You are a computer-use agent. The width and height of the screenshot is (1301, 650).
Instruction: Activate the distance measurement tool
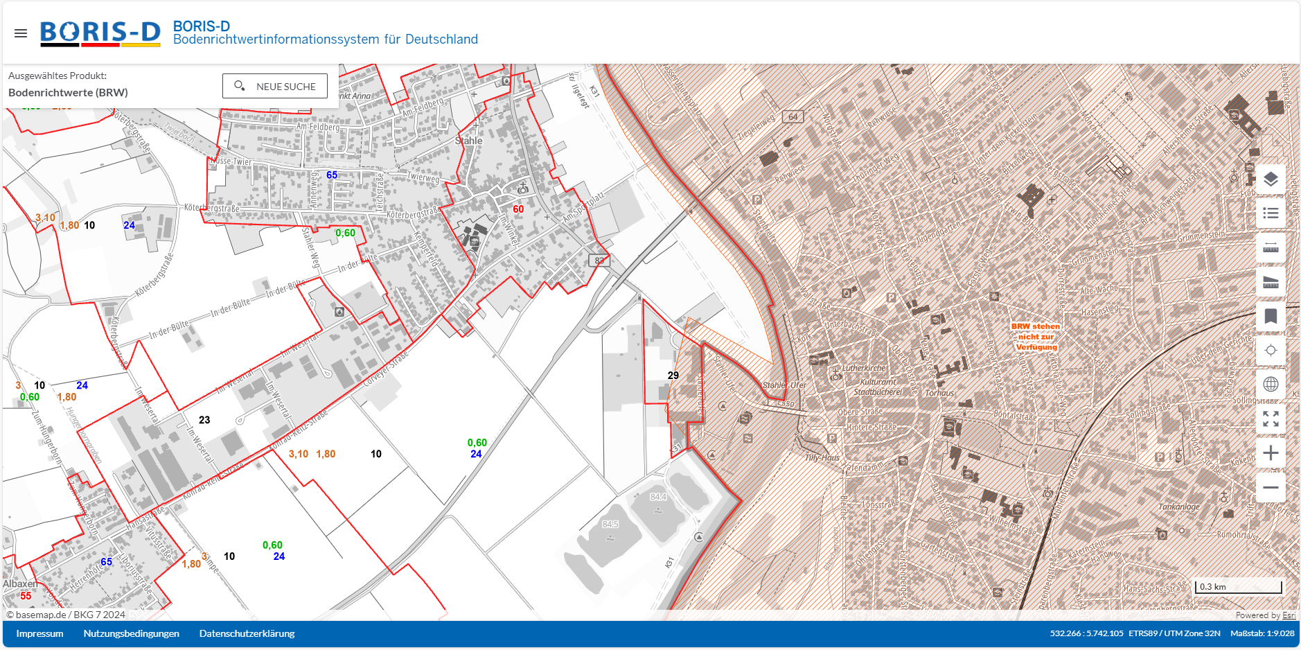(1271, 247)
